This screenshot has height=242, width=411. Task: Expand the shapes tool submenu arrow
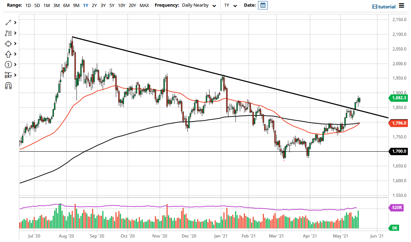tap(15, 44)
